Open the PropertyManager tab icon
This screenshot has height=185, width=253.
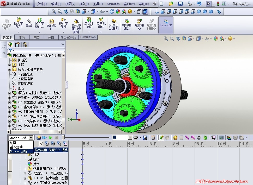17,44
